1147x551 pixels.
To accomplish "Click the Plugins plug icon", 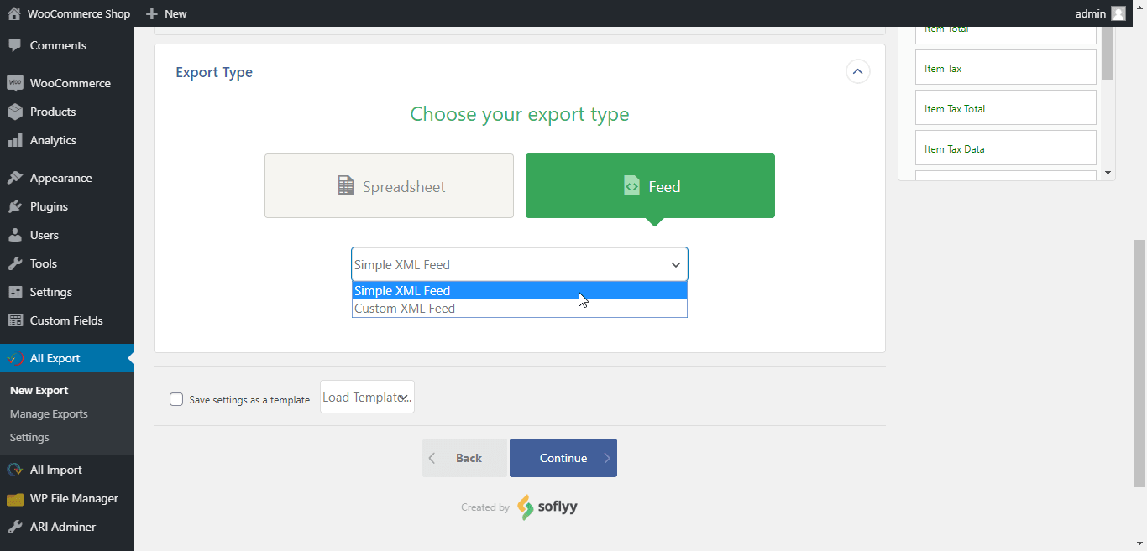I will (x=14, y=206).
